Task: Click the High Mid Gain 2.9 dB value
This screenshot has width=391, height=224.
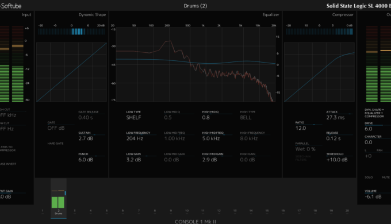Action: [209, 160]
